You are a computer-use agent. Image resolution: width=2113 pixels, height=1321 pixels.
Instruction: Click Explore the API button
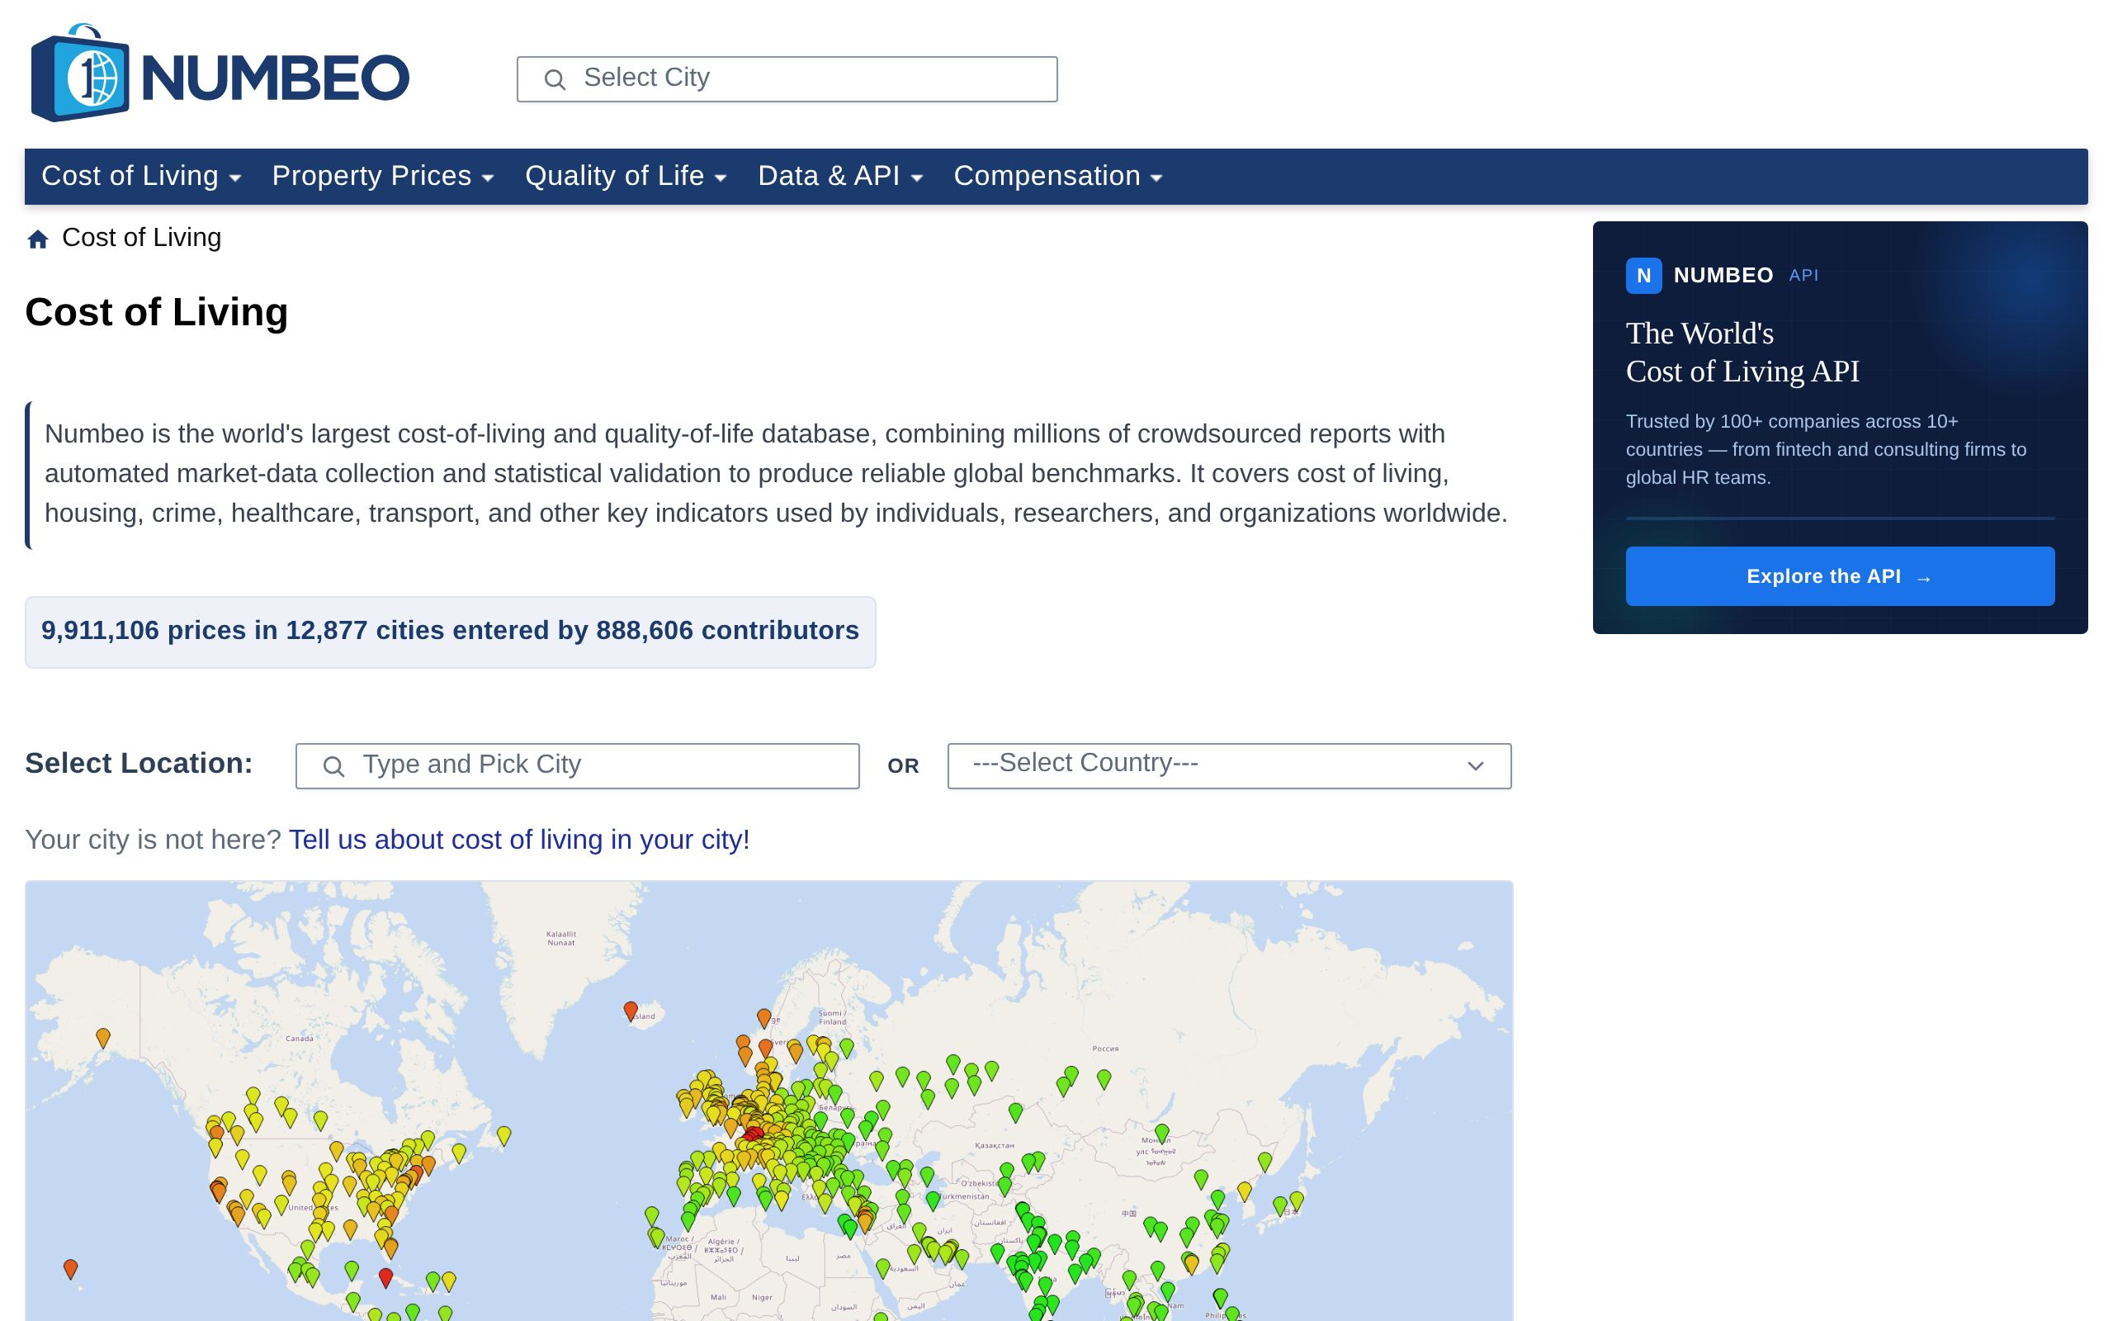tap(1840, 576)
